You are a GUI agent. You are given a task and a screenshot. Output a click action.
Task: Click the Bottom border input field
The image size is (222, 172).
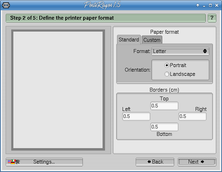pos(164,127)
